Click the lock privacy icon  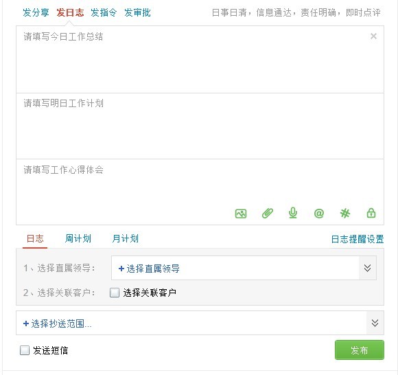pos(371,213)
